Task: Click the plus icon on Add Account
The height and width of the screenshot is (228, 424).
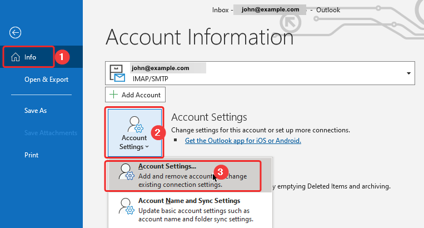Action: click(x=113, y=95)
